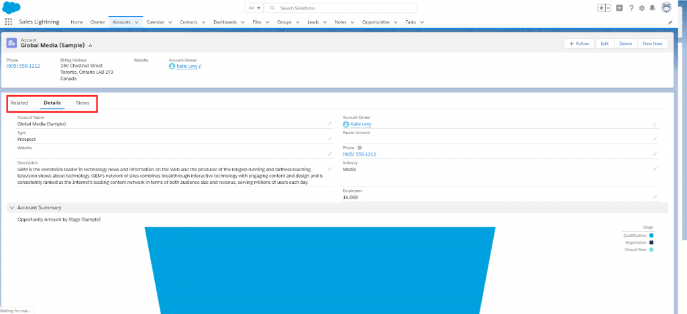Screen dimensions: 687x314
Task: Select the Details tab
Action: coord(52,103)
